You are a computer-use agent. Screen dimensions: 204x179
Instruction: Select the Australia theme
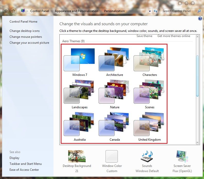79,127
